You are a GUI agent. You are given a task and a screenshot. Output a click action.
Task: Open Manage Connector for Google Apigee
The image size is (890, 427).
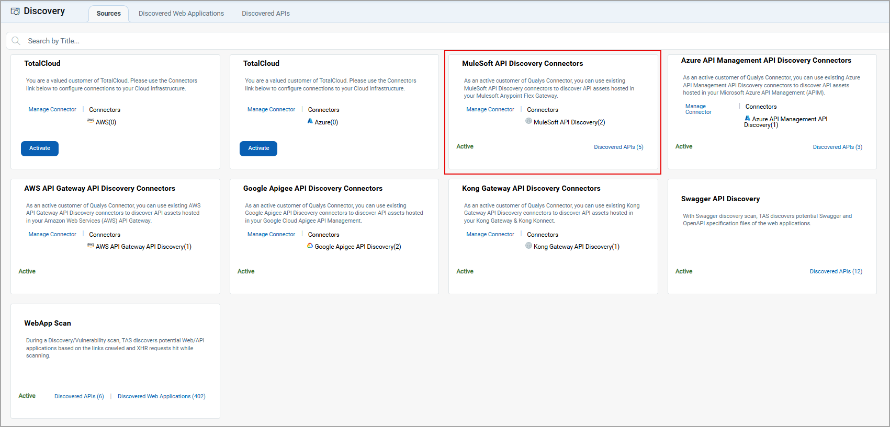pyautogui.click(x=271, y=235)
